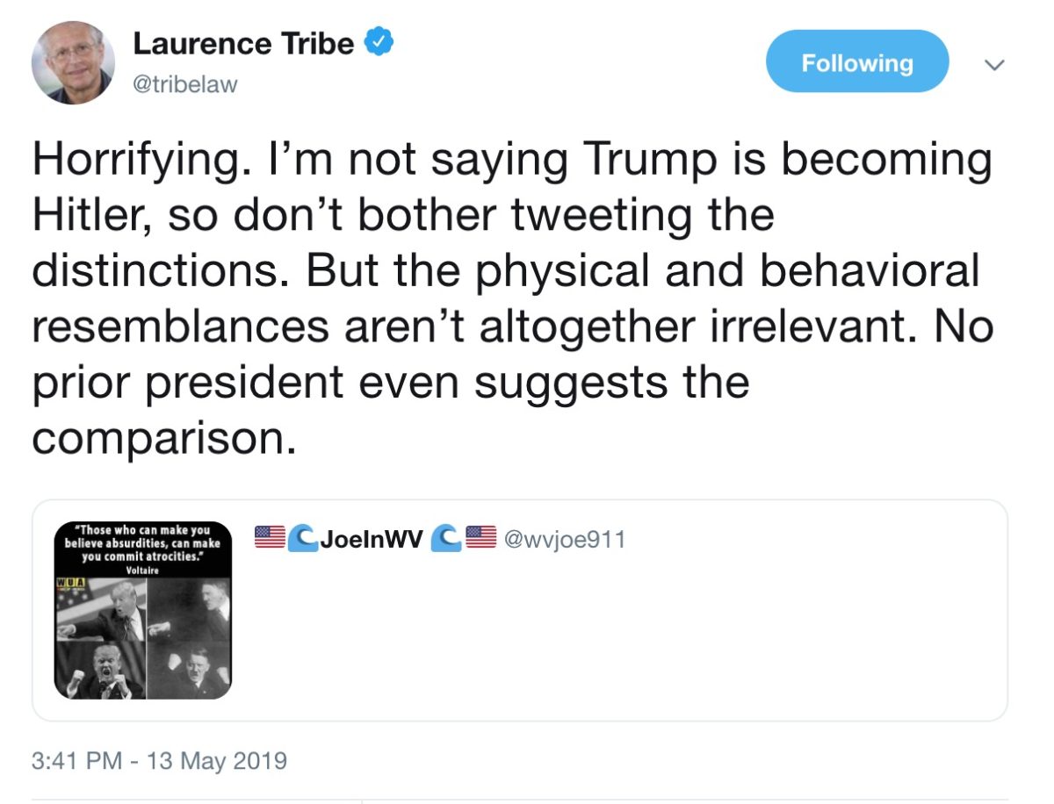Click the wave emoji left of JoeInWV
The image size is (1054, 804).
click(303, 537)
